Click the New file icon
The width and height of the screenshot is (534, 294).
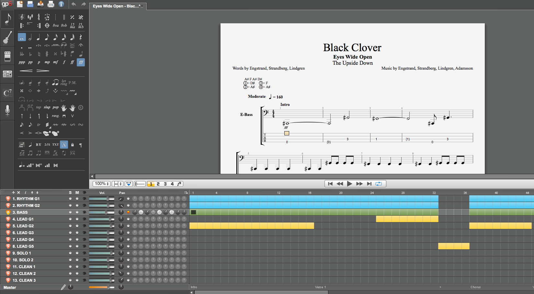[x=20, y=4]
